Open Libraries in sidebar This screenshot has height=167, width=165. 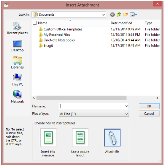pyautogui.click(x=17, y=63)
